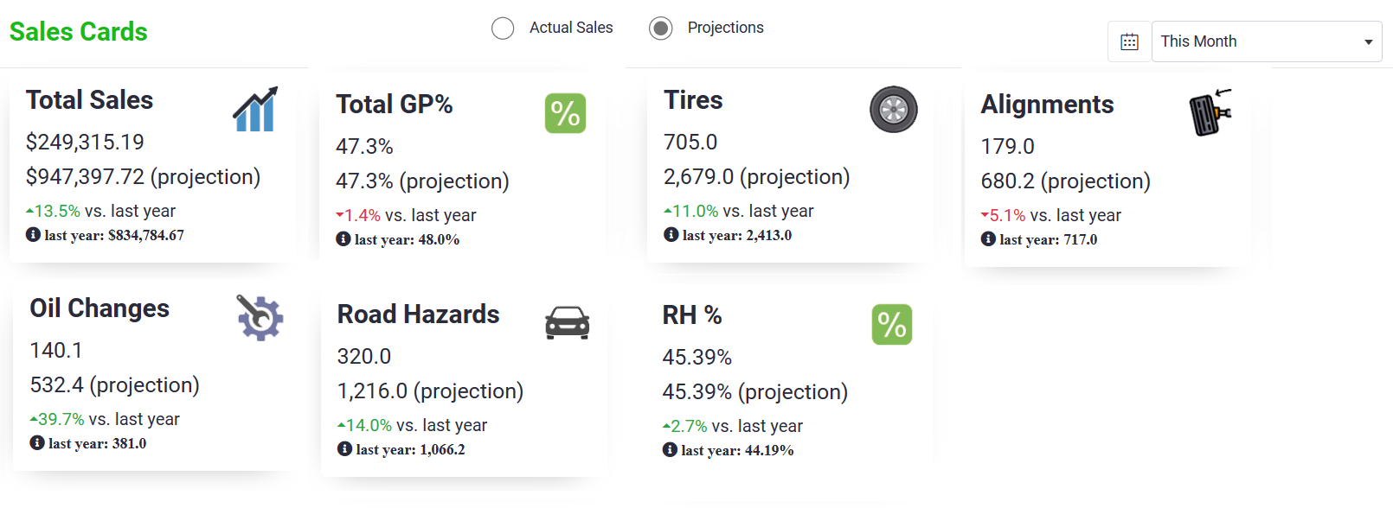Click the Road Hazards car icon
Viewport: 1393px width, 508px height.
click(x=567, y=323)
